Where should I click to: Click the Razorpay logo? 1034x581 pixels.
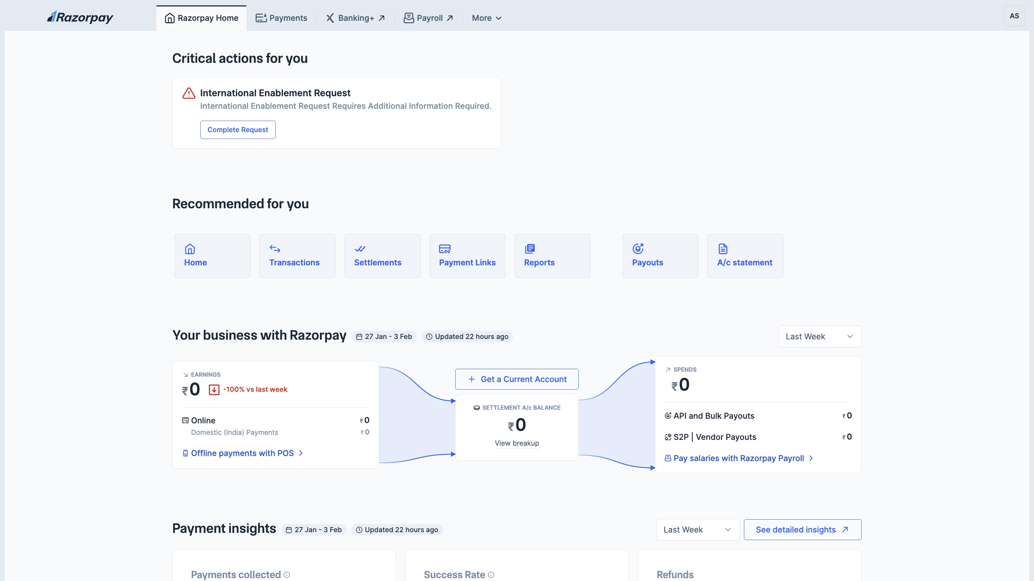tap(80, 17)
